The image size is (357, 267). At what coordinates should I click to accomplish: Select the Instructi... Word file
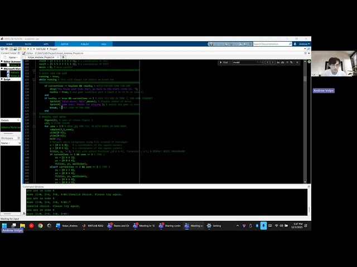tap(13, 72)
